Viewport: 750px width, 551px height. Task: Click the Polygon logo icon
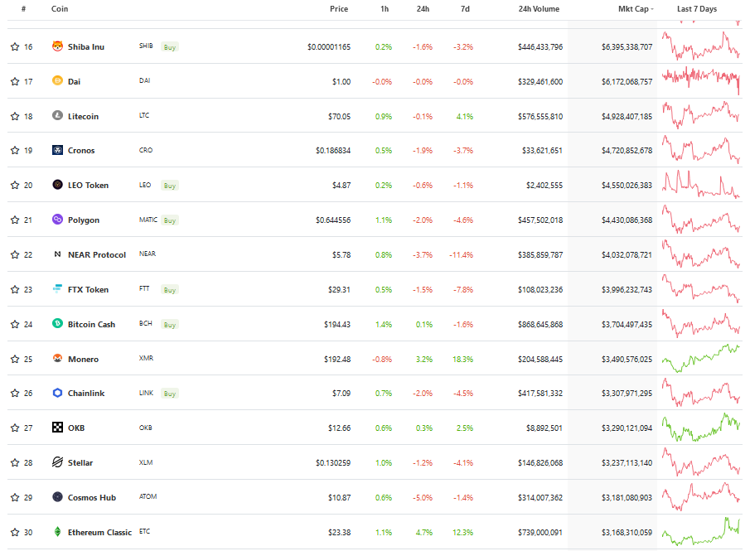coord(57,220)
